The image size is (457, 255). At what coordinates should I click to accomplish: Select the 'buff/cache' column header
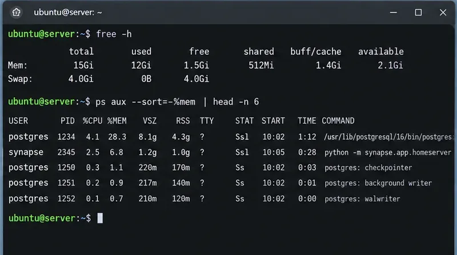(316, 51)
